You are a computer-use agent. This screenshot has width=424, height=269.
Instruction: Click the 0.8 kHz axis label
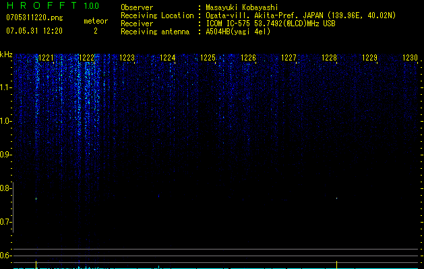tap(5, 188)
